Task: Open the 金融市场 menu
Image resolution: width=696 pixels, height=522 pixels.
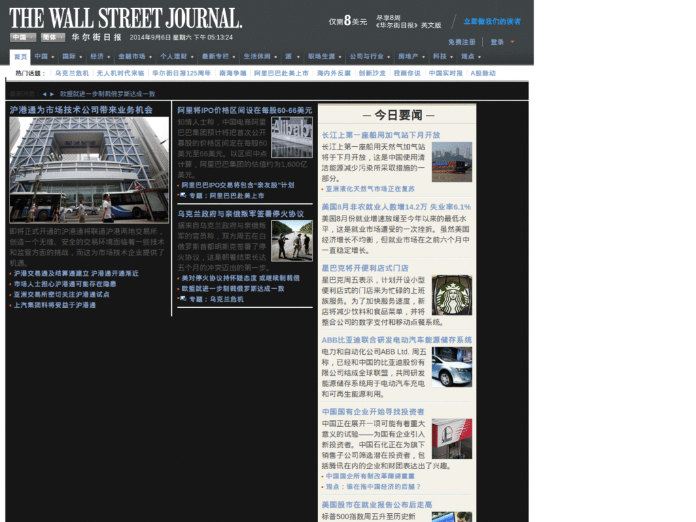Action: coord(133,56)
